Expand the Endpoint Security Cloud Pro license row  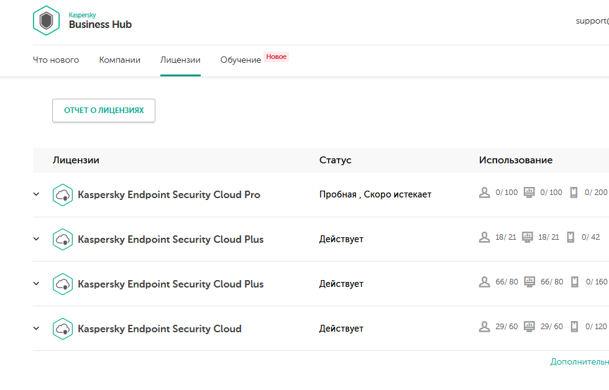(x=36, y=194)
